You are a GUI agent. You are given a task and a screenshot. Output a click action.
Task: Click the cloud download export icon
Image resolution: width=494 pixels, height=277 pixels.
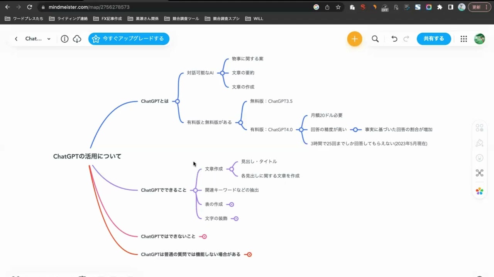click(77, 39)
